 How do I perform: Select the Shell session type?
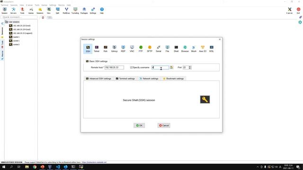(x=176, y=49)
